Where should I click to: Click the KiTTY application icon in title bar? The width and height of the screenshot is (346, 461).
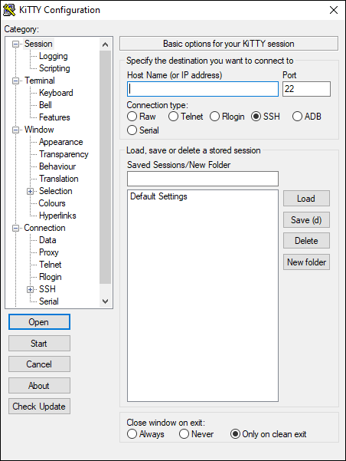[9, 10]
